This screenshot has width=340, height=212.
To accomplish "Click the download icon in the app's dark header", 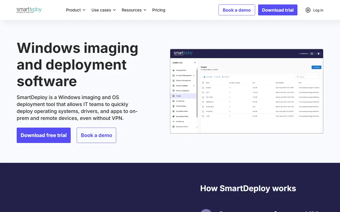I will pyautogui.click(x=312, y=54).
